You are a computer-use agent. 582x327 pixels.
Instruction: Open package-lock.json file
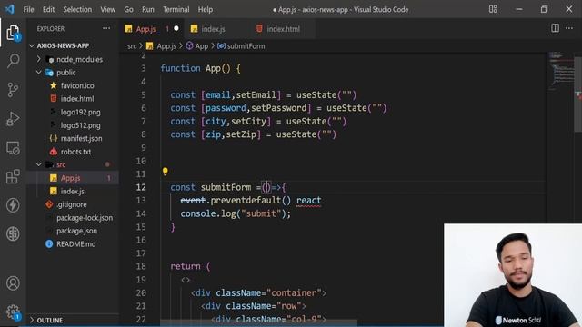tap(85, 218)
